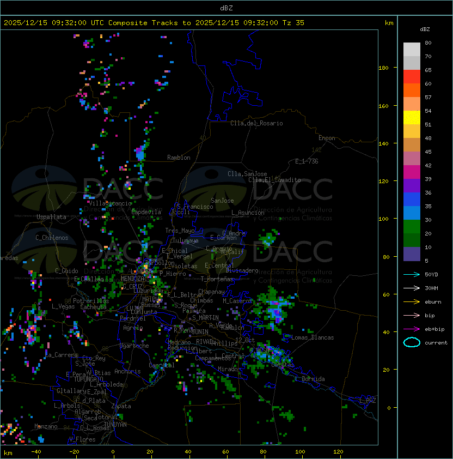This screenshot has height=459, width=453.
Task: Click the Carrizal label
Action: coord(162,365)
